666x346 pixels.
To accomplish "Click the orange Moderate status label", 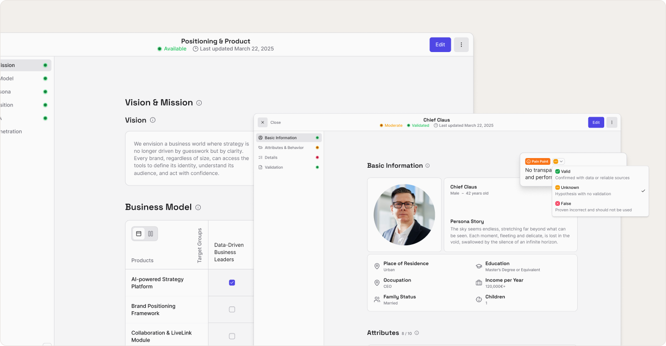I will (391, 125).
